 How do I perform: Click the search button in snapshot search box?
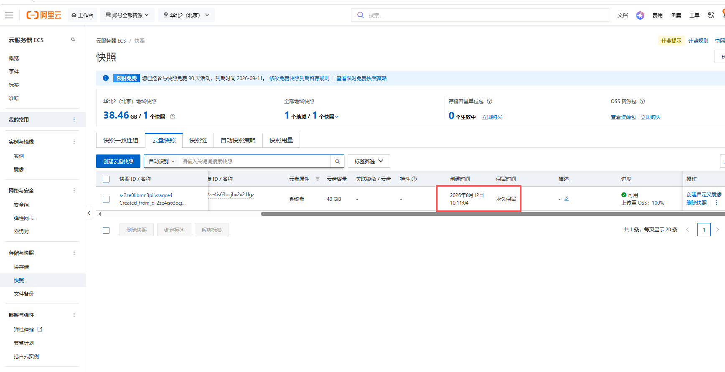tap(337, 161)
